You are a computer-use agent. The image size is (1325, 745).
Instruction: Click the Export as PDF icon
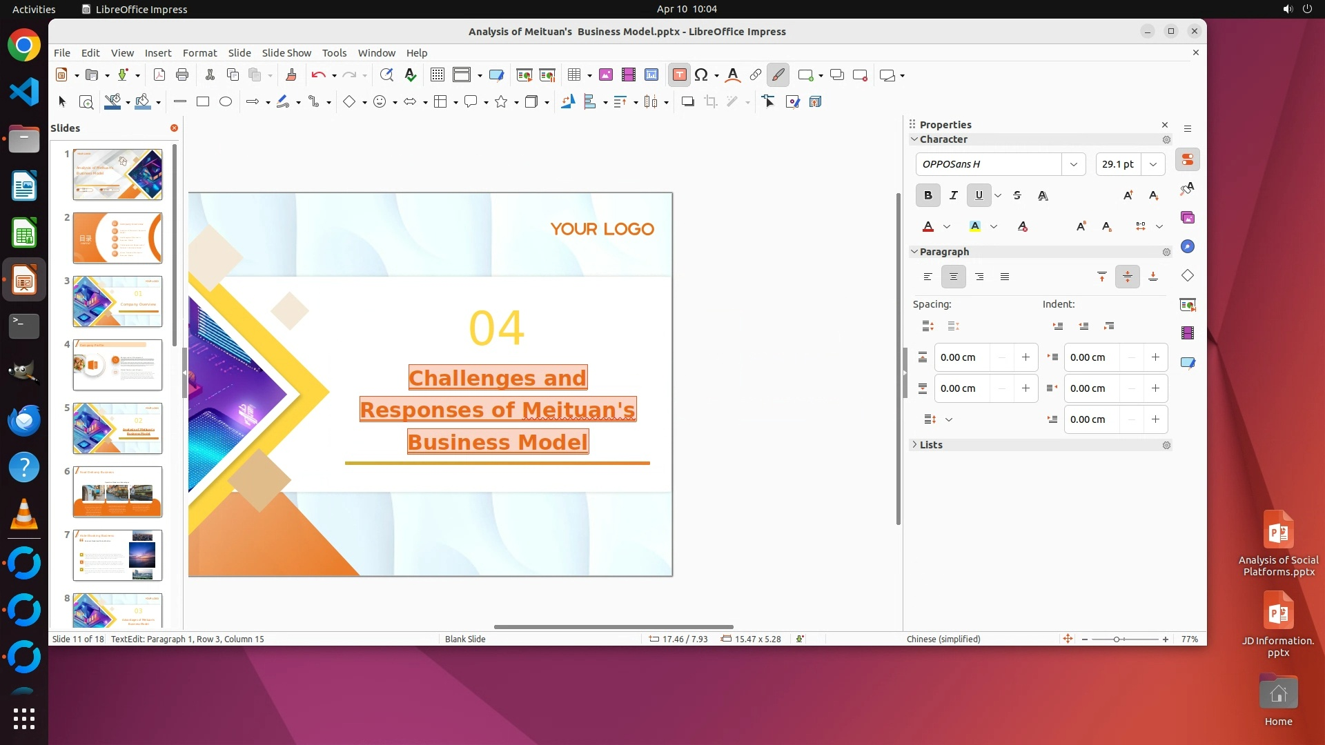159,75
